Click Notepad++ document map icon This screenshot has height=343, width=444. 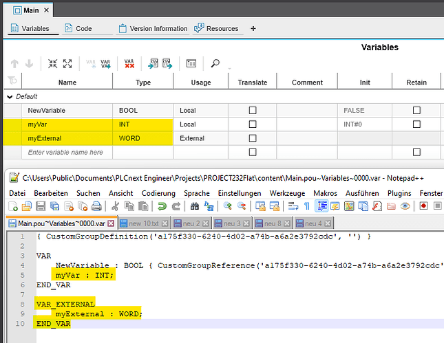[349, 206]
